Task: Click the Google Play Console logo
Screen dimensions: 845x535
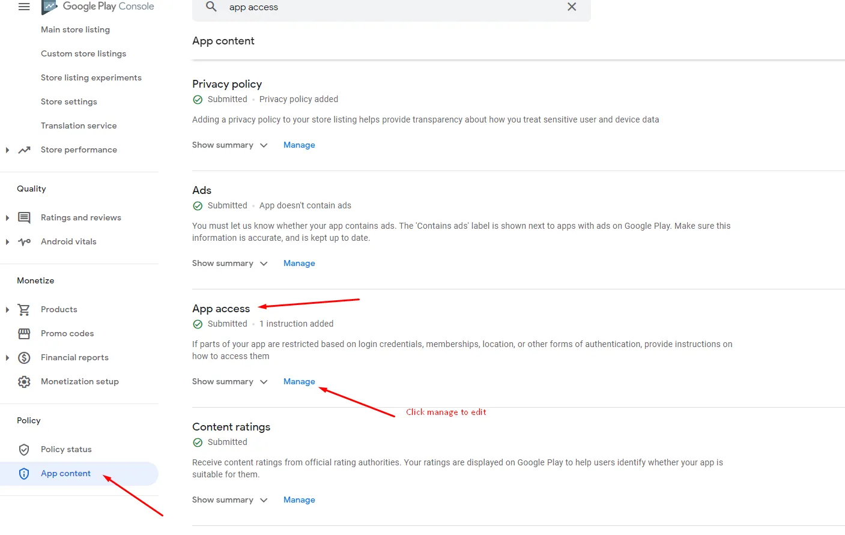Action: tap(98, 7)
